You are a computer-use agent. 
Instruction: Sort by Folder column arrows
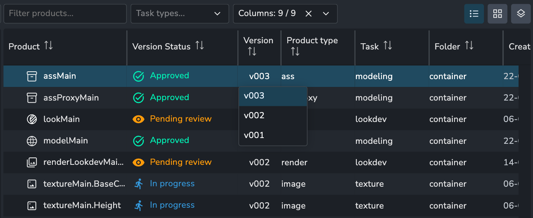pyautogui.click(x=469, y=45)
